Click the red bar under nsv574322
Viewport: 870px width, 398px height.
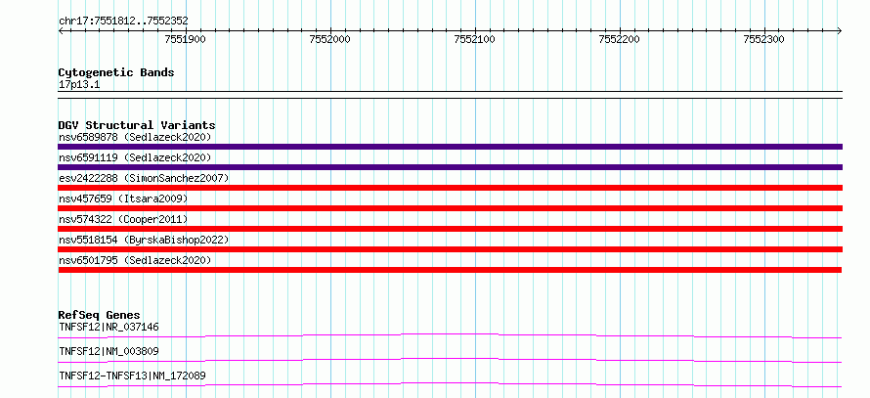450,229
